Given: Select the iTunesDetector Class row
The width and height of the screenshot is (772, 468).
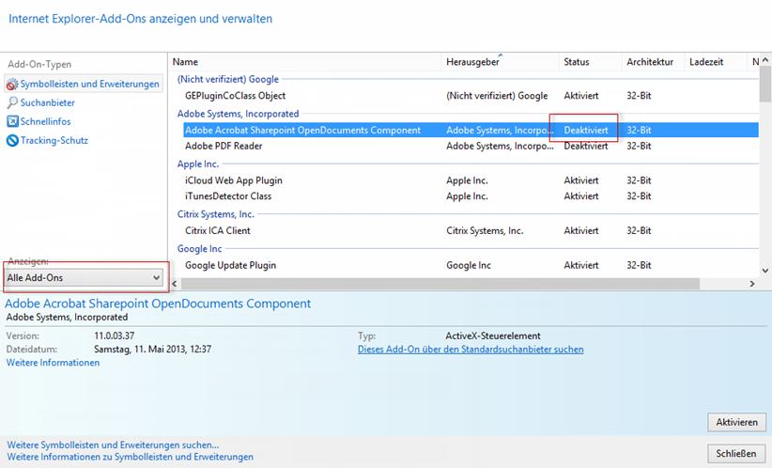Looking at the screenshot, I should (471, 196).
